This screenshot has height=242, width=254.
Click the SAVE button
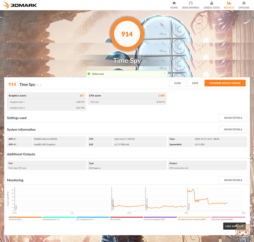[x=195, y=83]
